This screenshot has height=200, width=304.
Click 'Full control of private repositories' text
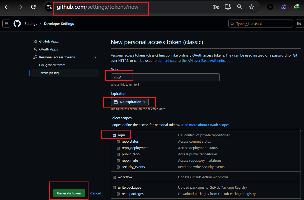tap(204, 135)
